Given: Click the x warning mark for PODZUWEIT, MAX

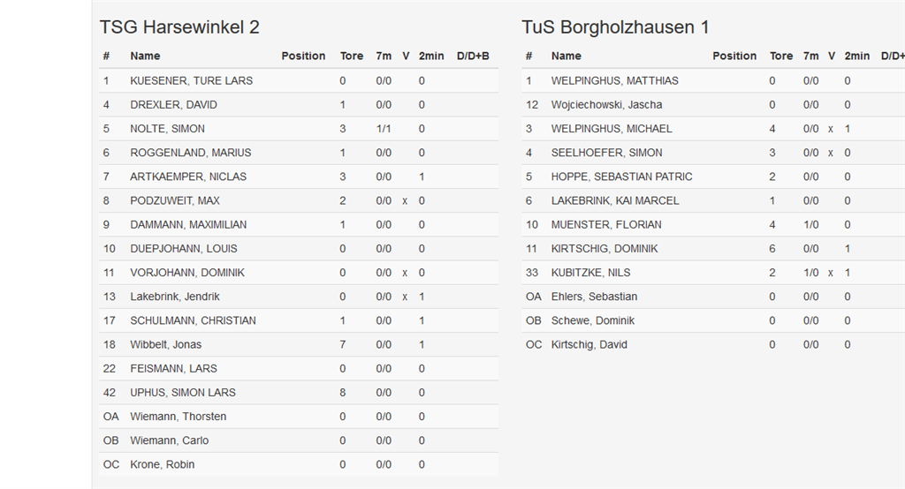Looking at the screenshot, I should 405,201.
